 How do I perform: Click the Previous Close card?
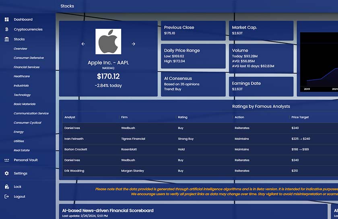pyautogui.click(x=193, y=30)
